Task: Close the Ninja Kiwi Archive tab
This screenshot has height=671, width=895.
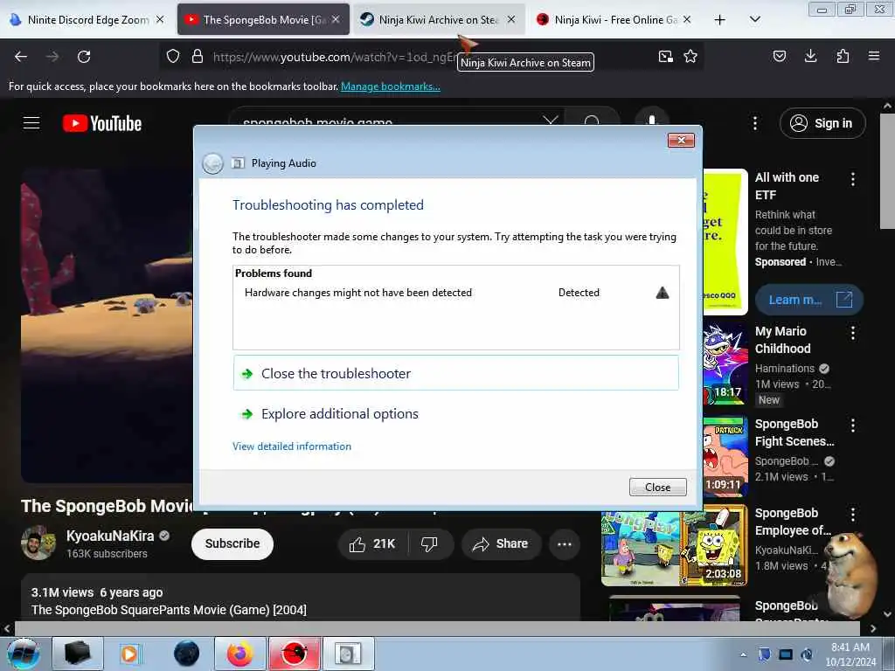Action: (511, 19)
